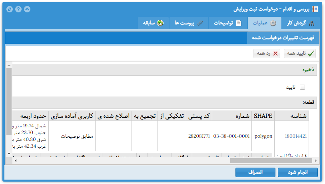Click the polygon cell
The width and height of the screenshot is (325, 184).
(263, 136)
